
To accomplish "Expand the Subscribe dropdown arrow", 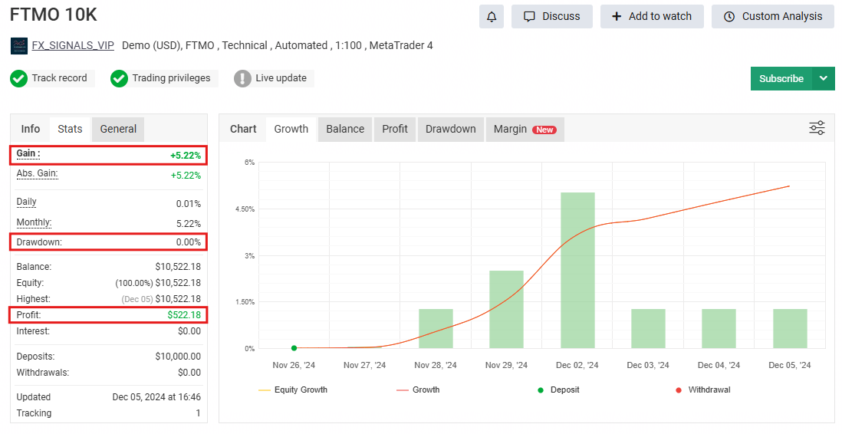I will (x=824, y=78).
